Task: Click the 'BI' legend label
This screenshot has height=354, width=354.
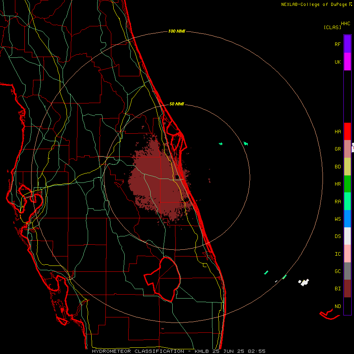Action: tap(337, 289)
